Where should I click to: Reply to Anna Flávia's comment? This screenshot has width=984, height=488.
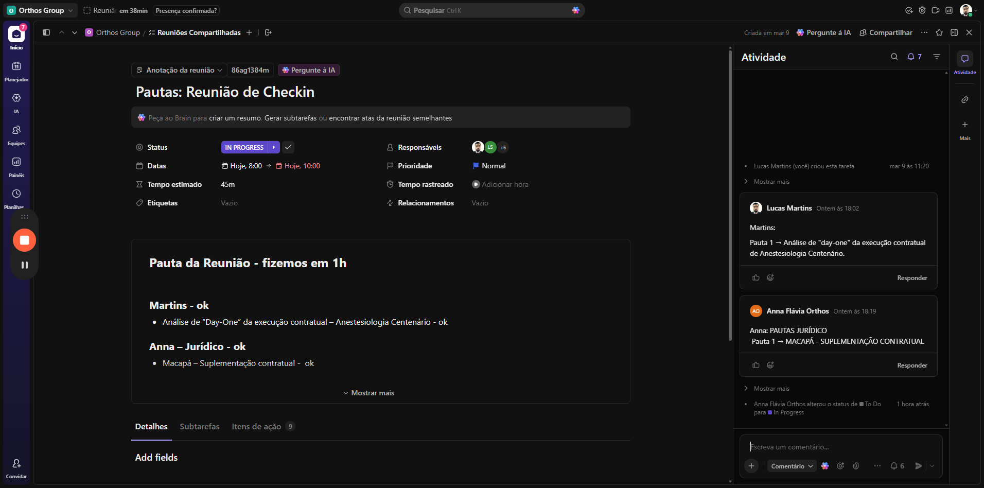912,365
